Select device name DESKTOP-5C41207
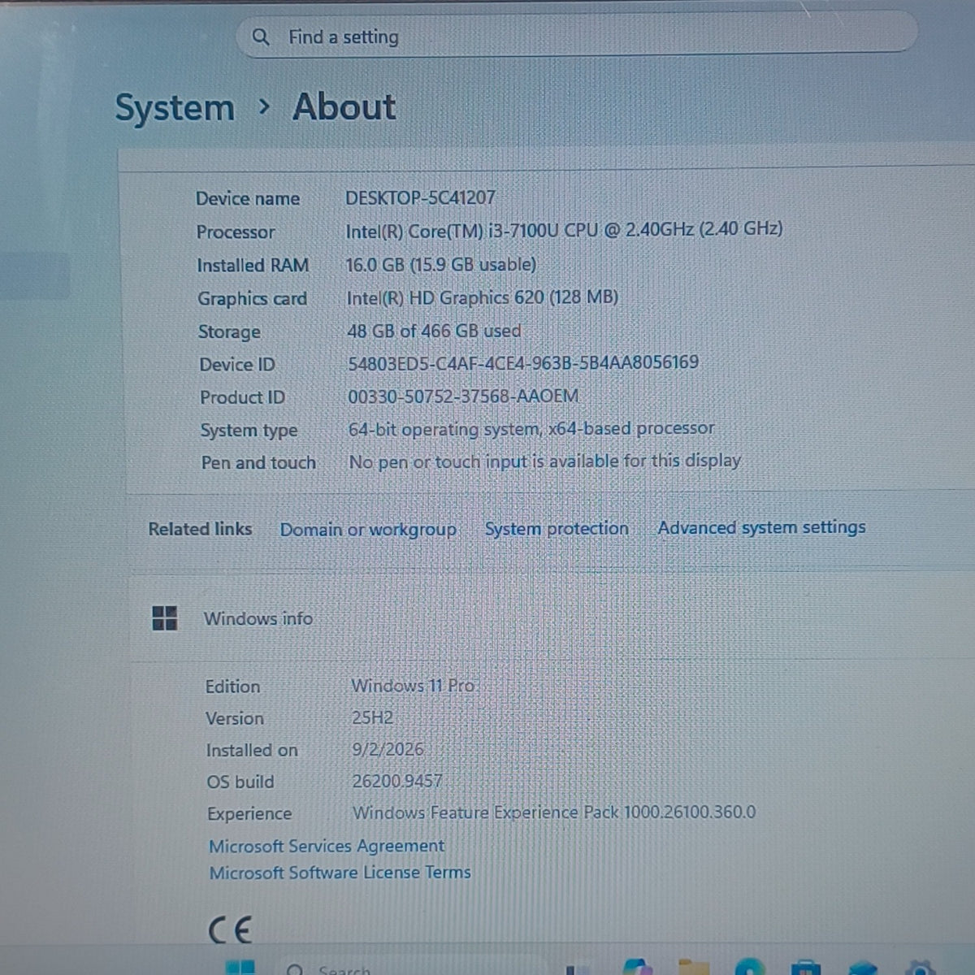 pos(420,197)
